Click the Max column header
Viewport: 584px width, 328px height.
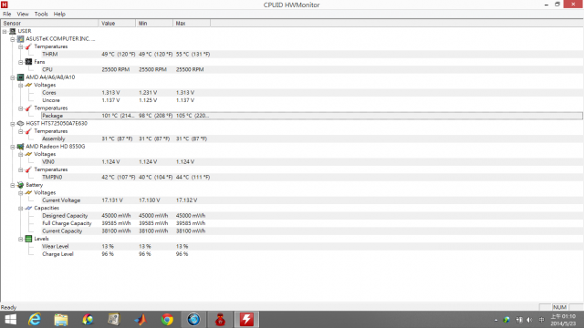pyautogui.click(x=192, y=23)
